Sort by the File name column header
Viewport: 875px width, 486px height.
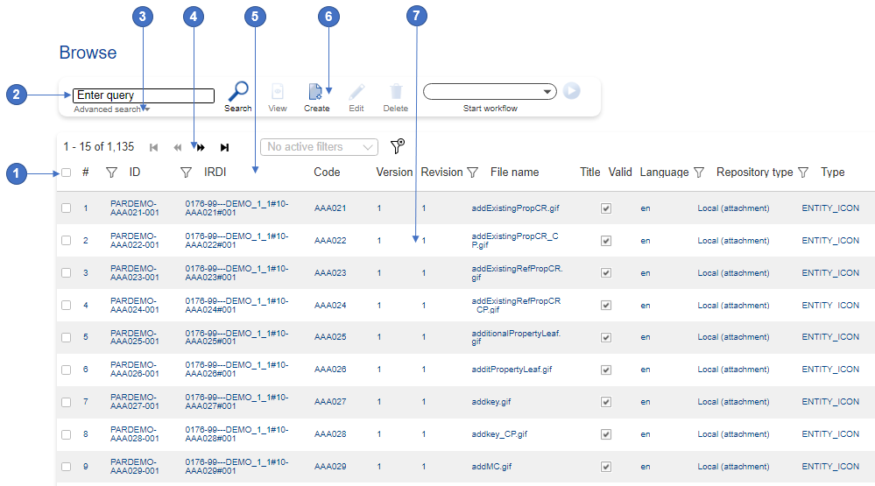point(514,173)
